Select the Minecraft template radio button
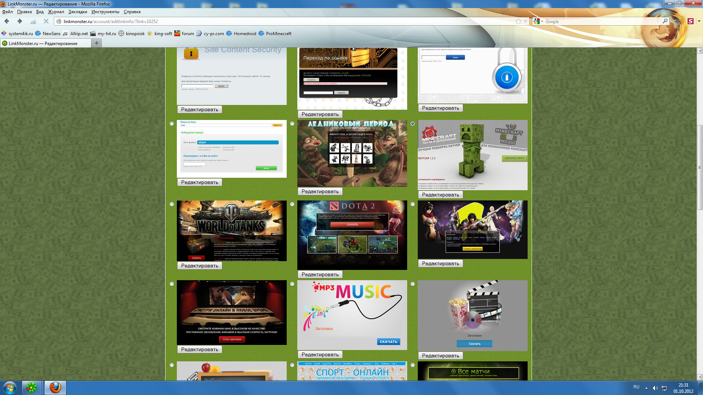Screen dimensions: 703x395 (x=413, y=124)
